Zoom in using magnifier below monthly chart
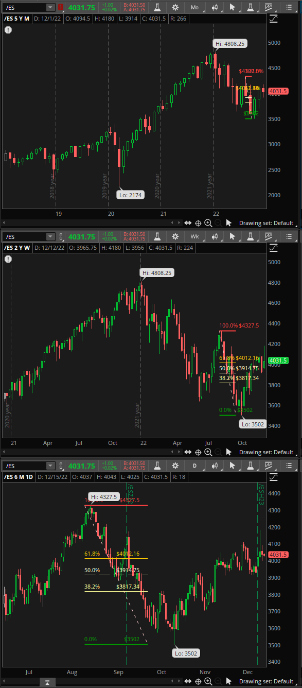Viewport: 302px width, 688px height. [208, 223]
